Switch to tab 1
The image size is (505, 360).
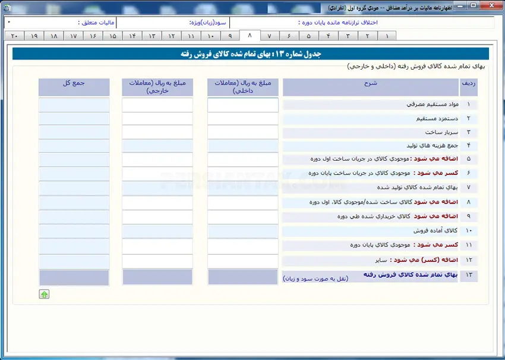pos(387,36)
